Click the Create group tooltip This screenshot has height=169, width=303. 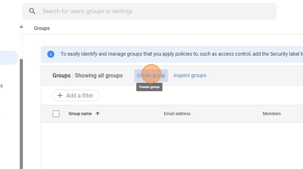[x=149, y=87]
